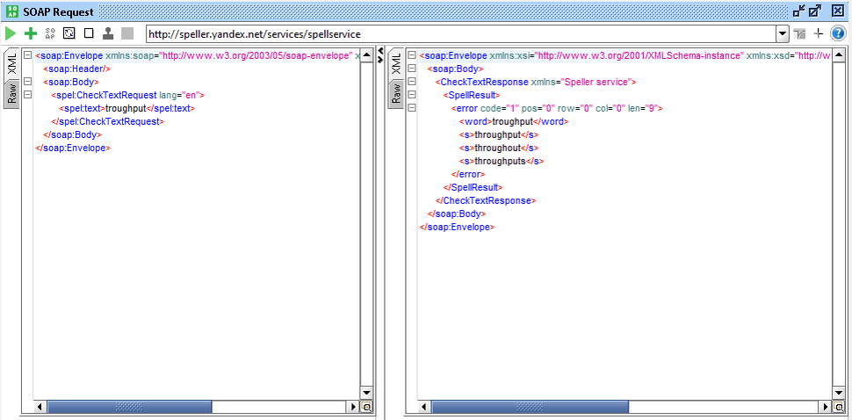Collapse request pane with splitter left arrow
Screen dimensions: 852x420
(x=380, y=51)
